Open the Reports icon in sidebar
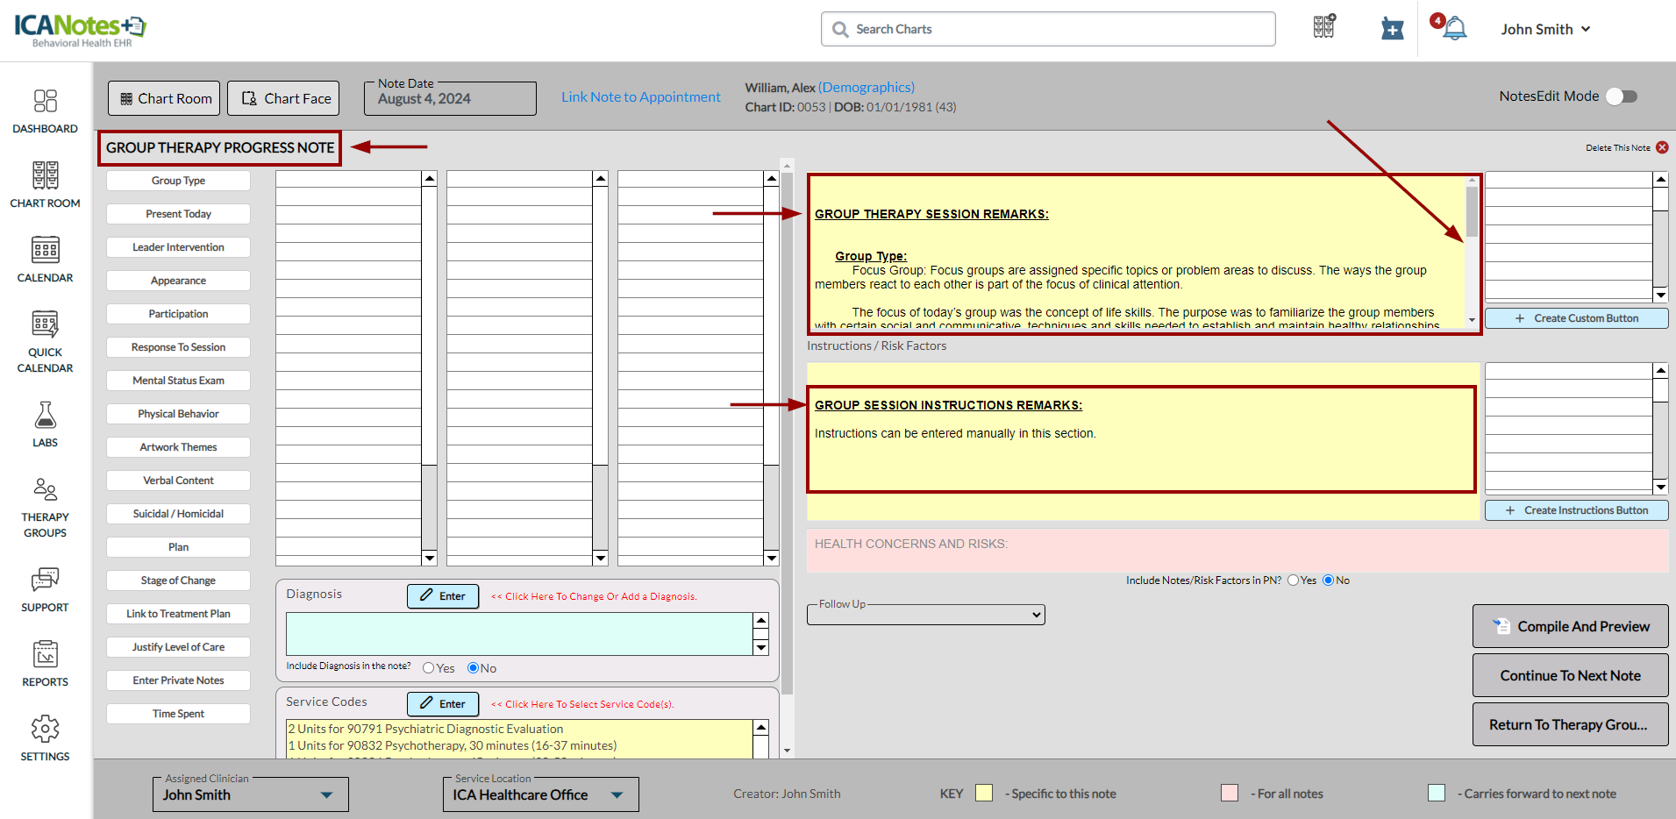The width and height of the screenshot is (1676, 819). (x=45, y=654)
